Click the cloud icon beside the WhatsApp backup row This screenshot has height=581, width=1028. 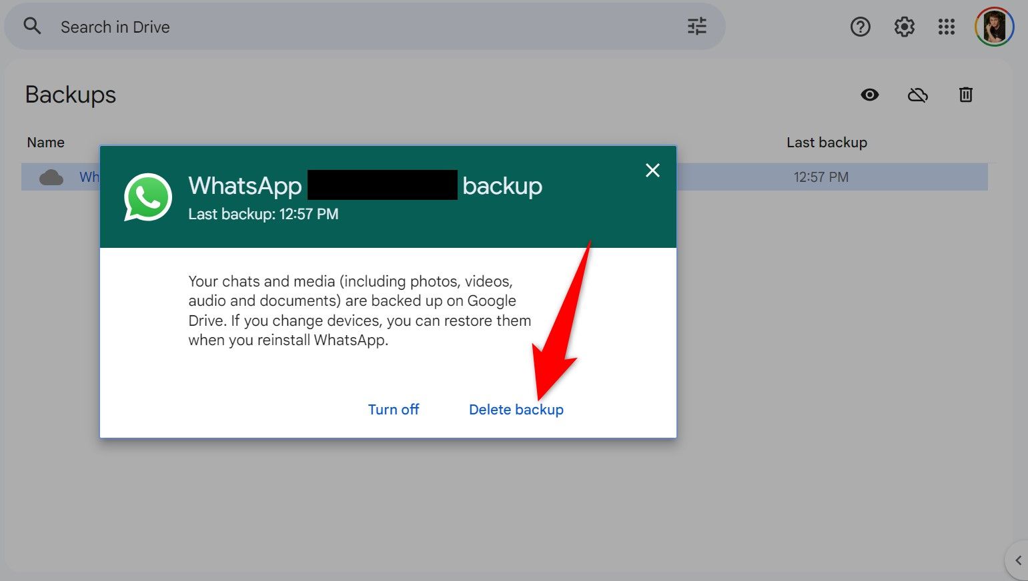(x=51, y=177)
